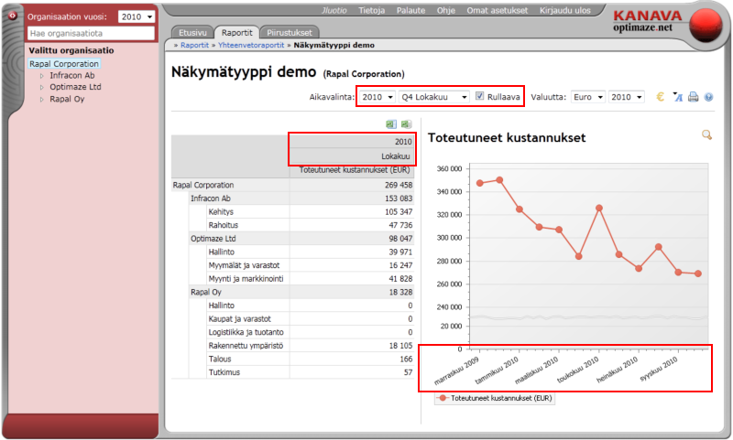Click the first Excel export icon
733x440 pixels.
click(390, 124)
